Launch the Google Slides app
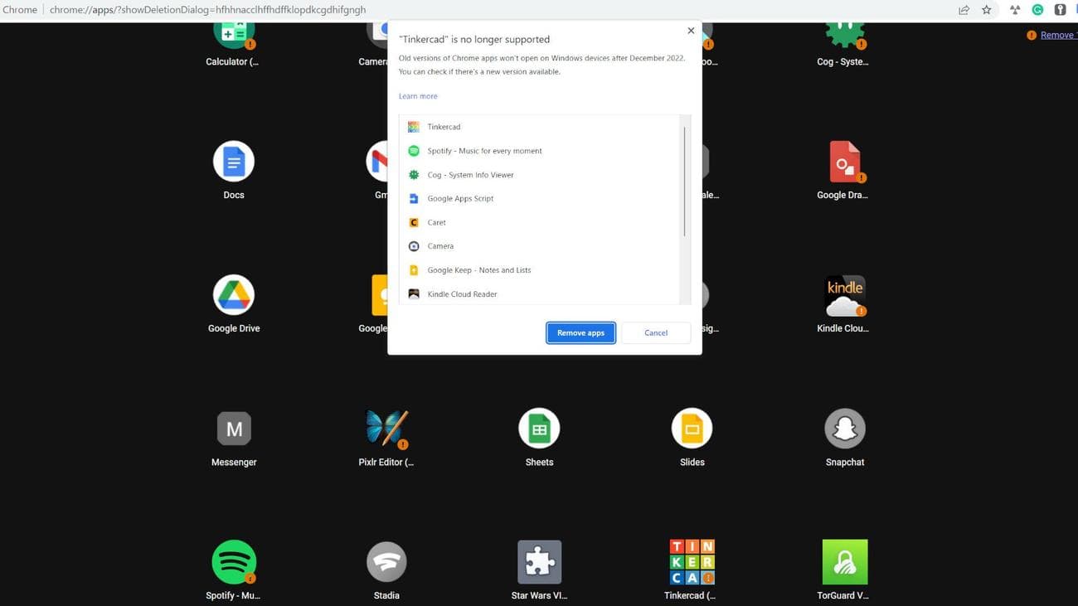Image resolution: width=1078 pixels, height=606 pixels. click(x=692, y=428)
